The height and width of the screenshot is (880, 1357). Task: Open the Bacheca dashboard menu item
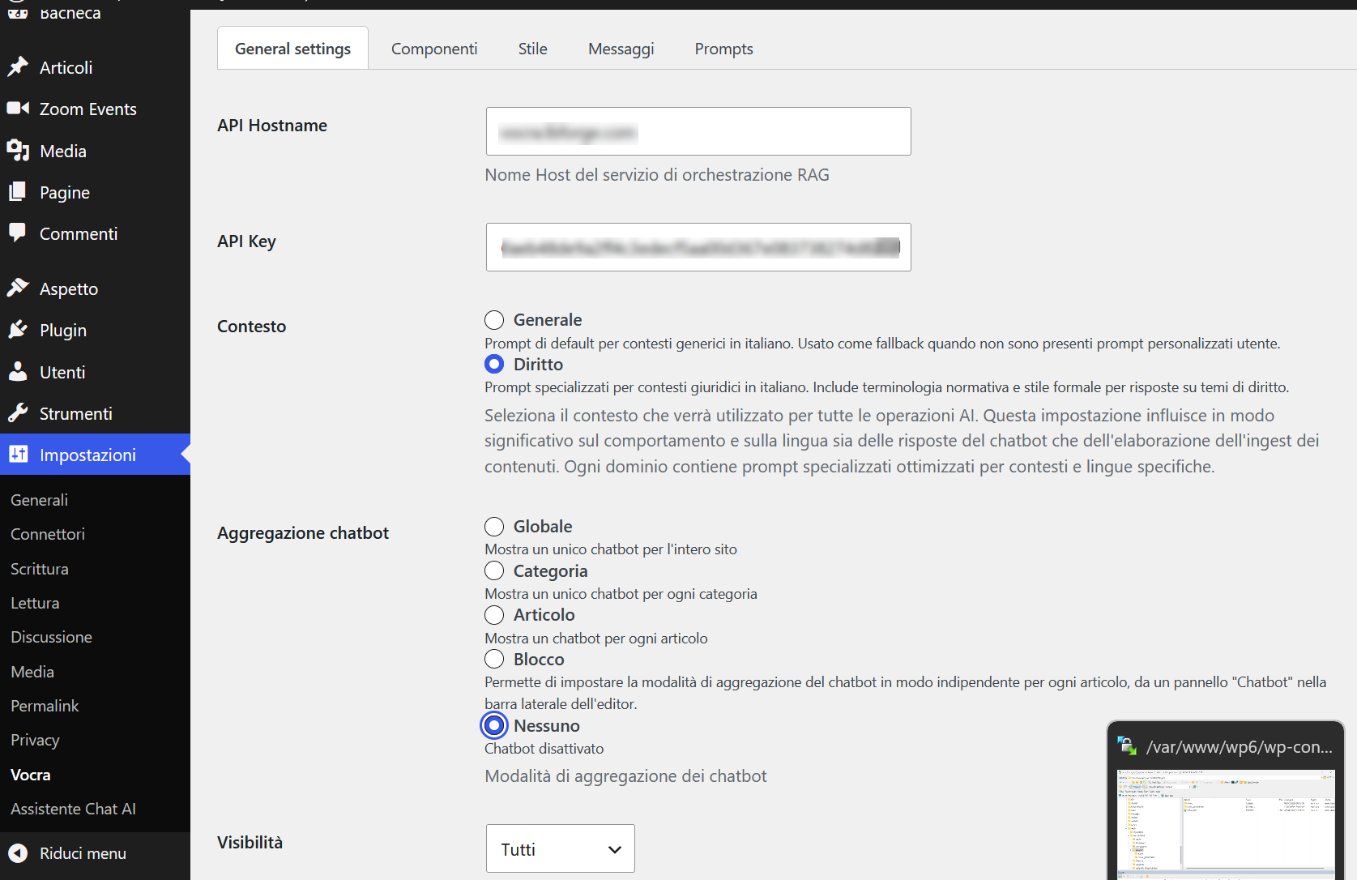[70, 12]
